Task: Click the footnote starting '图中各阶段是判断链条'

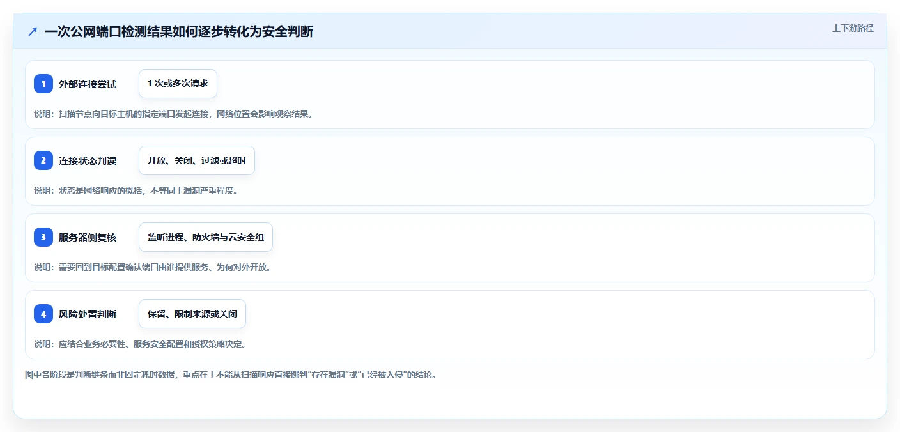Action: (x=231, y=374)
